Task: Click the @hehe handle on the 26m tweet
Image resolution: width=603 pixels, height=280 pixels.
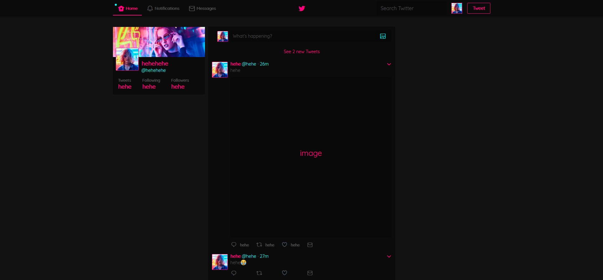Action: point(249,64)
